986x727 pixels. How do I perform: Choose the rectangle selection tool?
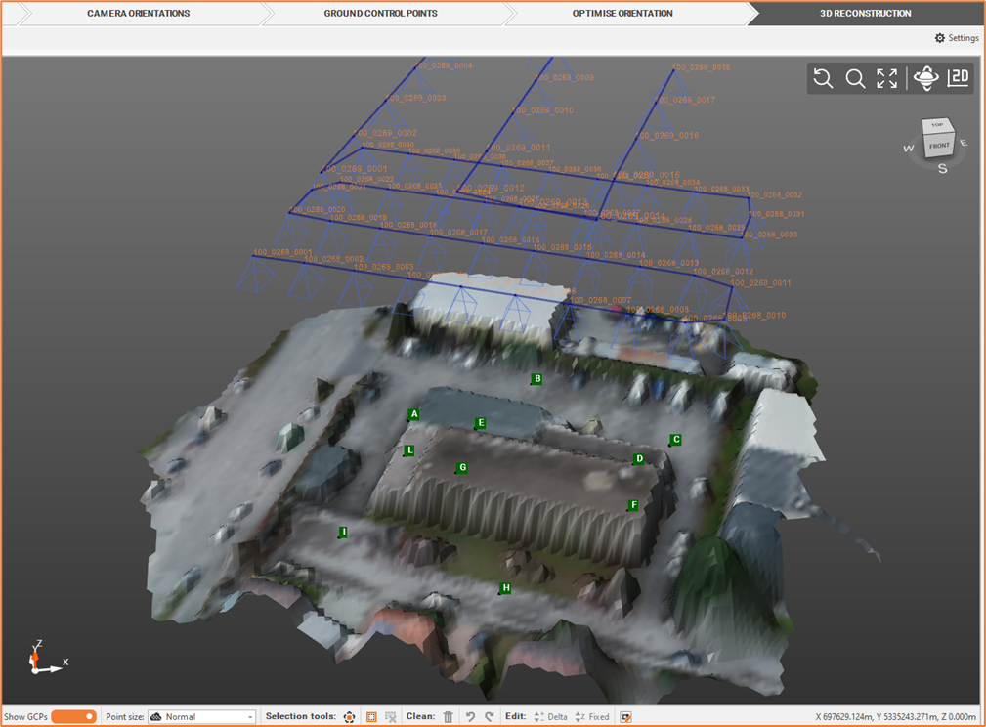coord(371,717)
